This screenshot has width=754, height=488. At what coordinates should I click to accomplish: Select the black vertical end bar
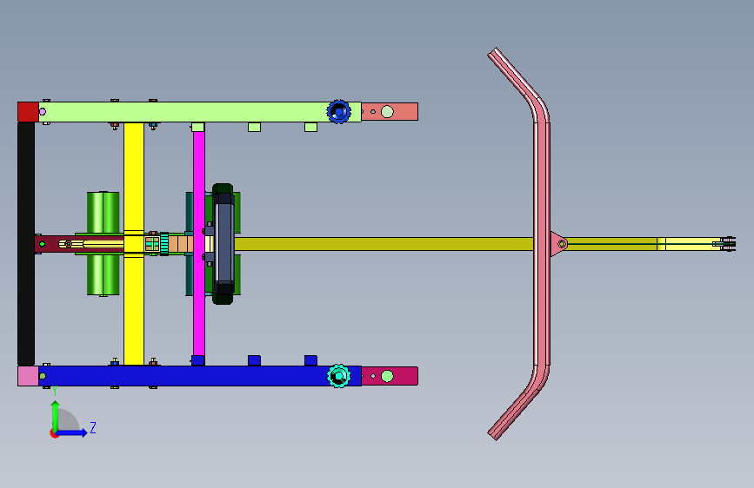26,243
